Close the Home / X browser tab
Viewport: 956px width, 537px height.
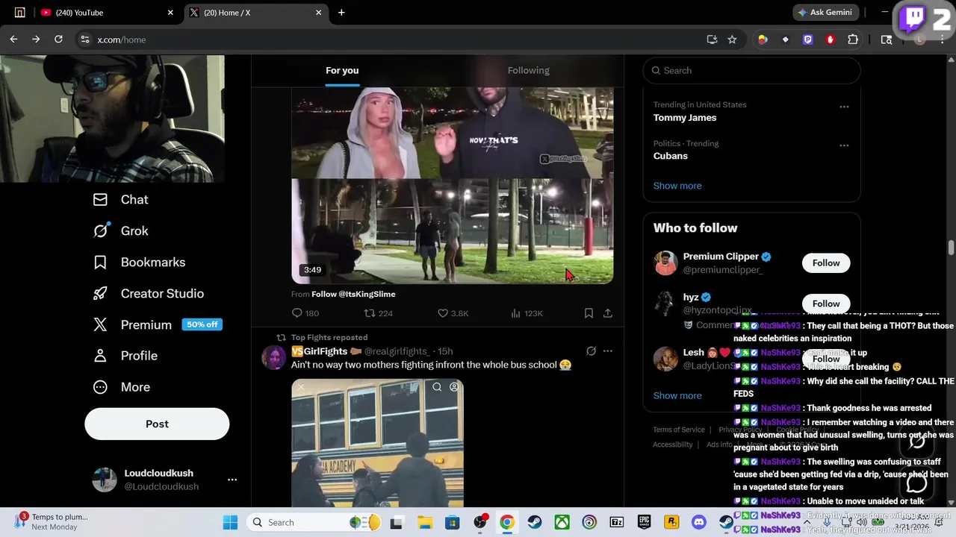click(319, 13)
